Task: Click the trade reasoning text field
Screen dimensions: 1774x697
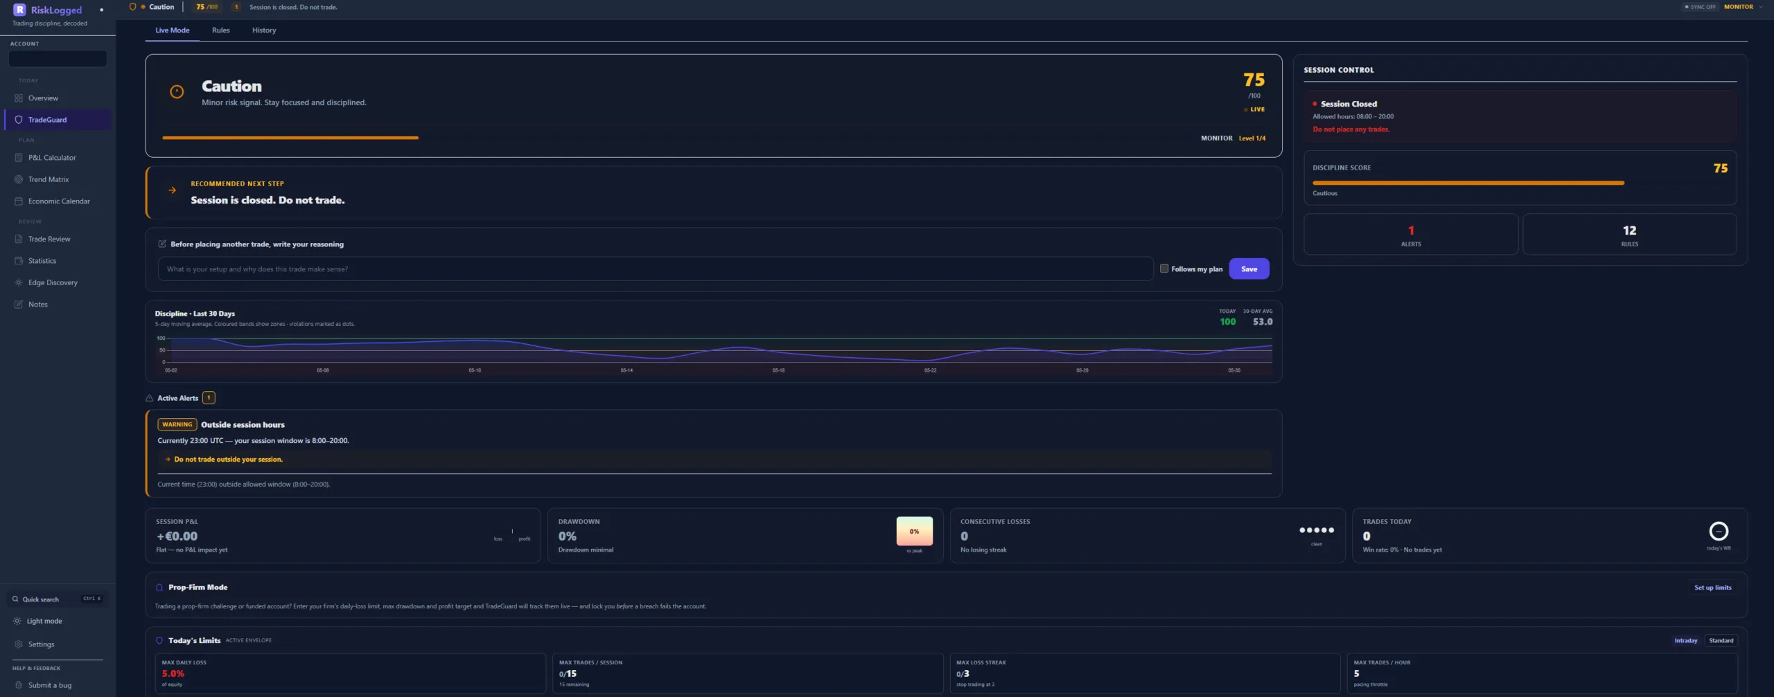Action: (656, 269)
